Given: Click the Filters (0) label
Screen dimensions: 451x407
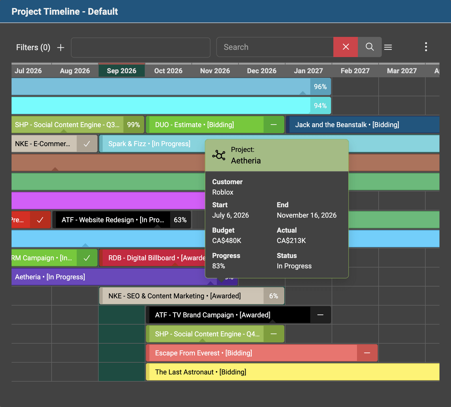Looking at the screenshot, I should (x=33, y=47).
